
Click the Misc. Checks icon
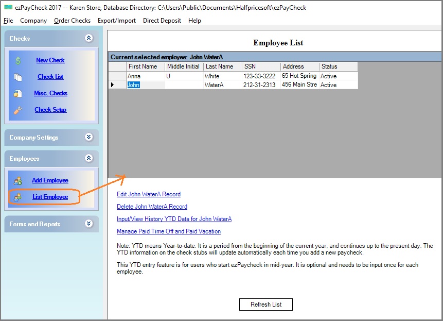(x=18, y=93)
